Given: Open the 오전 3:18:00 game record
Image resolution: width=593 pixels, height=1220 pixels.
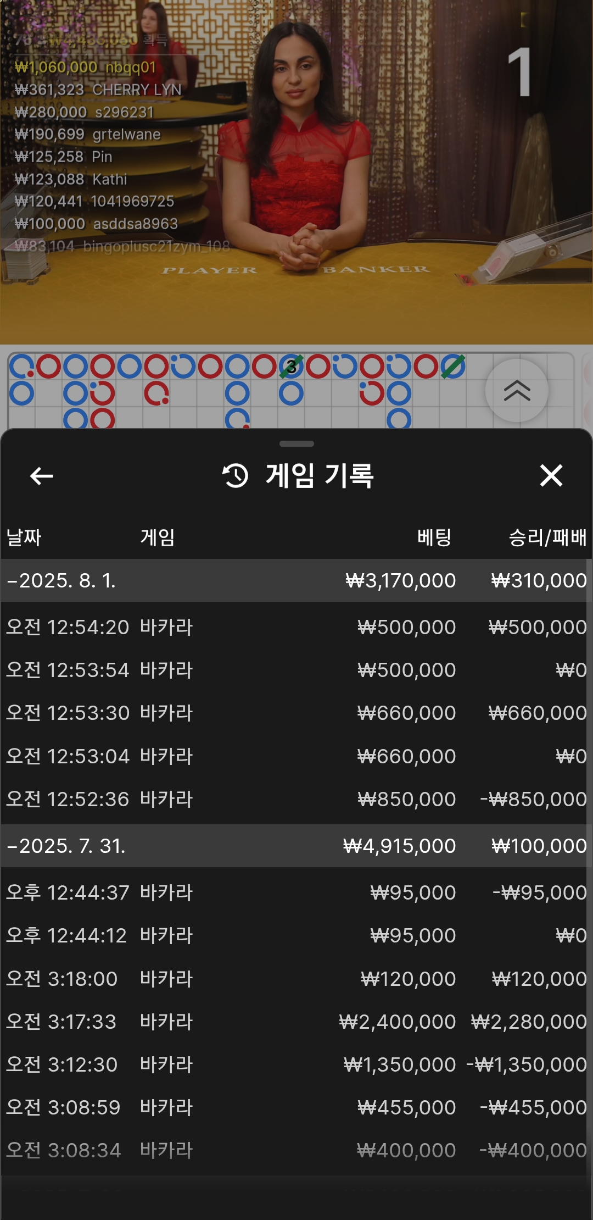Looking at the screenshot, I should (x=296, y=979).
